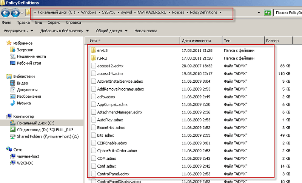Image resolution: width=302 pixels, height=183 pixels.
Task: Select the AddRemovePrograms.admx file icon
Action: pyautogui.click(x=94, y=89)
